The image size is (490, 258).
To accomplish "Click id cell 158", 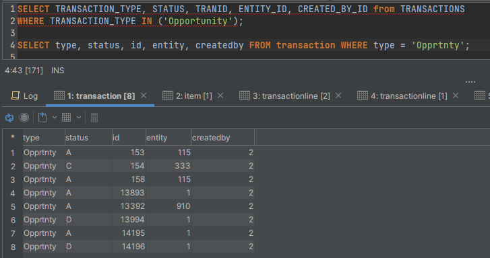I will (x=129, y=179).
